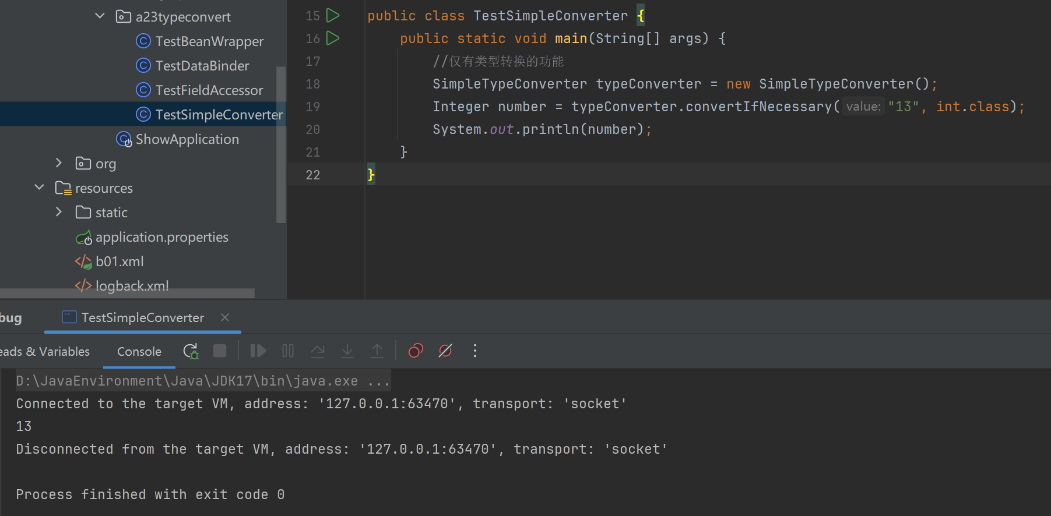Screen dimensions: 1051x516
Task: Open TestFieldAccessor class
Action: [x=209, y=90]
